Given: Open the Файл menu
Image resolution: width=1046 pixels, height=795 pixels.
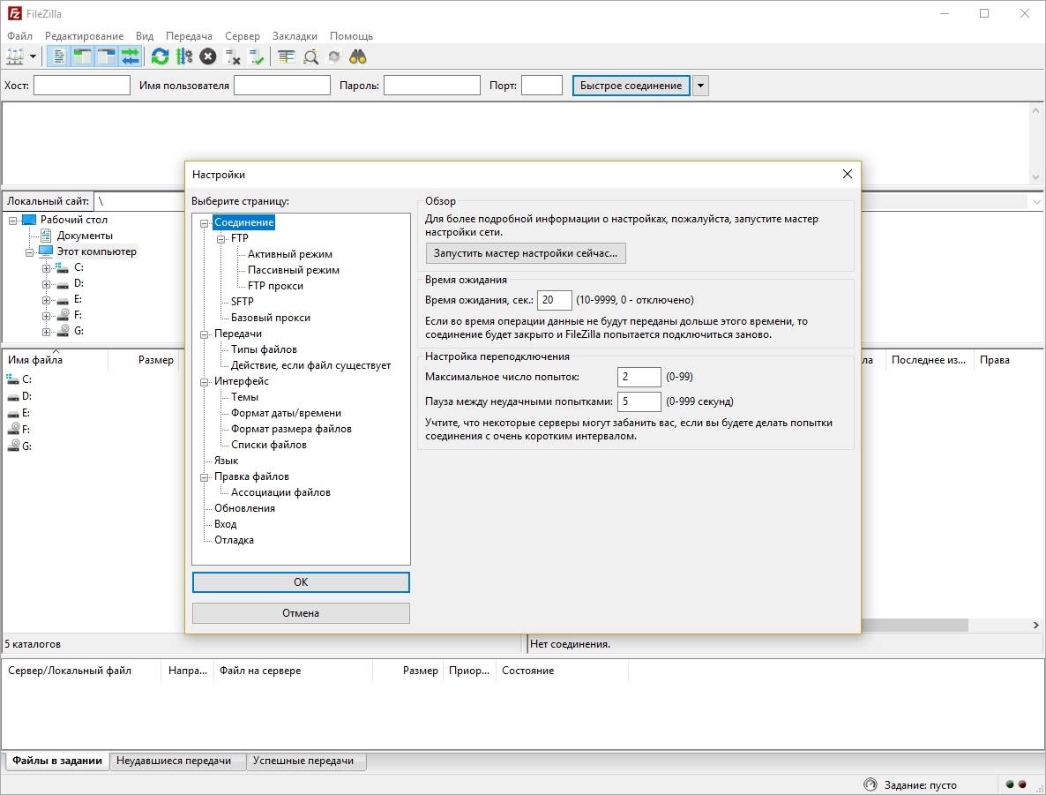Looking at the screenshot, I should [19, 36].
